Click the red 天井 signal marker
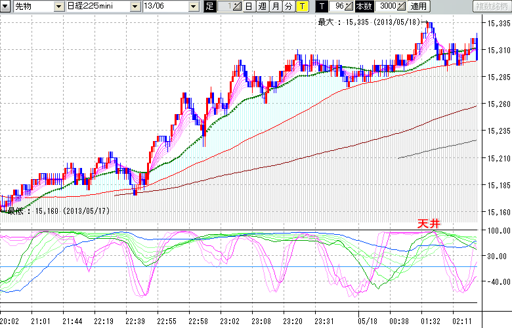512x328 pixels. (428, 223)
